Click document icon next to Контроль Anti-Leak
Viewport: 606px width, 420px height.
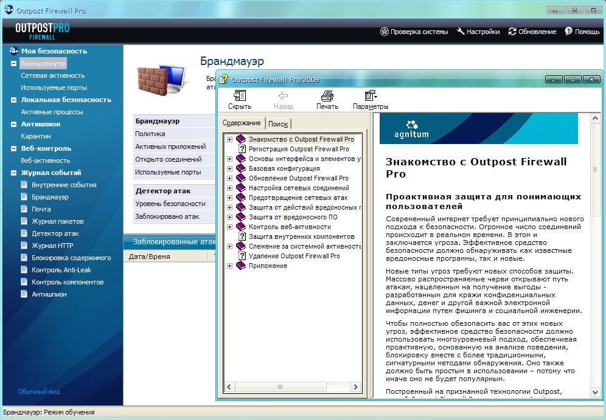(x=24, y=270)
